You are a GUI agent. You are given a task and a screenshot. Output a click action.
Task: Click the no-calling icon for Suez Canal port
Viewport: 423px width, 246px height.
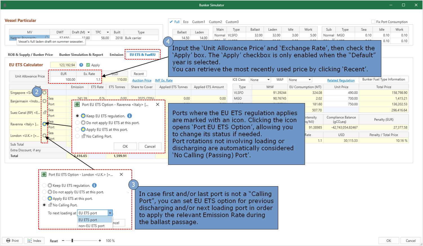(44, 113)
